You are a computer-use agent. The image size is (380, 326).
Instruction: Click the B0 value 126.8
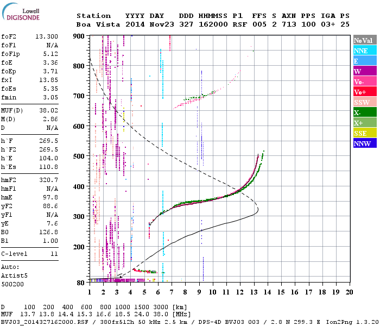tap(48, 232)
